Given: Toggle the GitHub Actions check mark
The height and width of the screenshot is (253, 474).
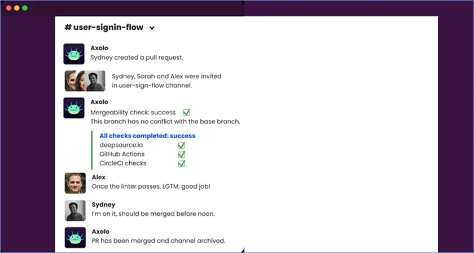Looking at the screenshot, I should point(182,154).
